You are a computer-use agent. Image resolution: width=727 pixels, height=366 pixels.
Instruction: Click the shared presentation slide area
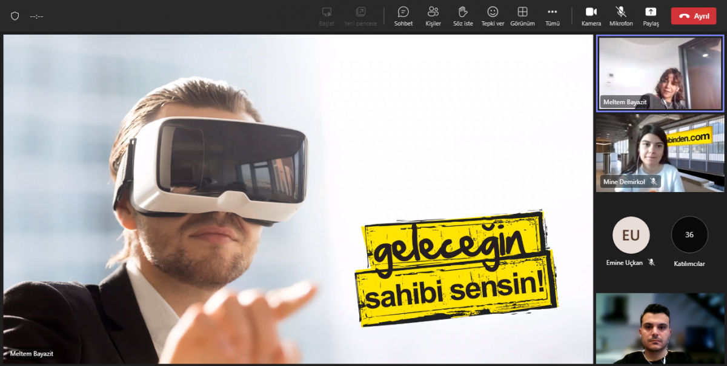297,199
